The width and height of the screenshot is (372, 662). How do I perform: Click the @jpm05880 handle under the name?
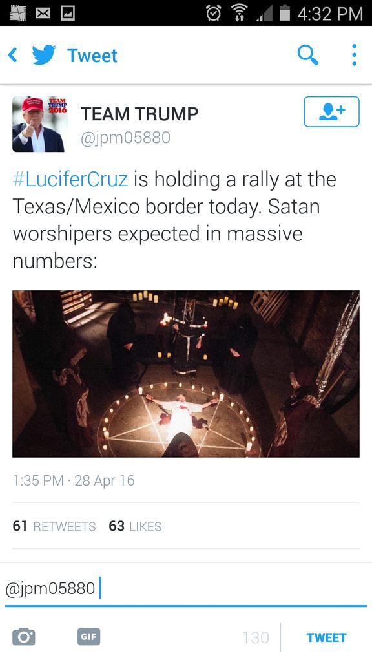point(125,138)
